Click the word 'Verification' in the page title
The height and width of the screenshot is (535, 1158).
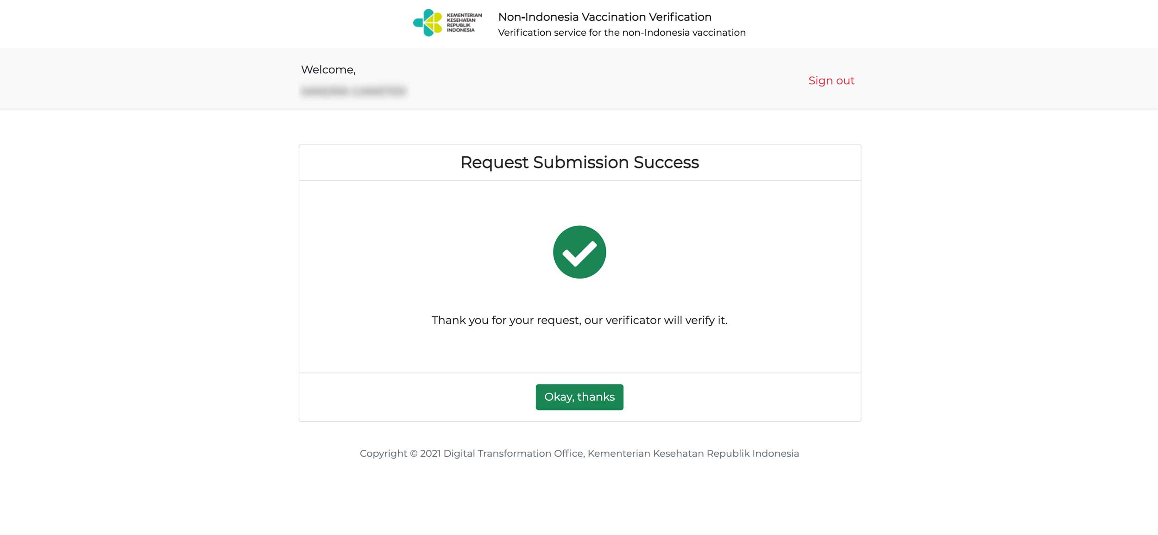click(x=680, y=17)
